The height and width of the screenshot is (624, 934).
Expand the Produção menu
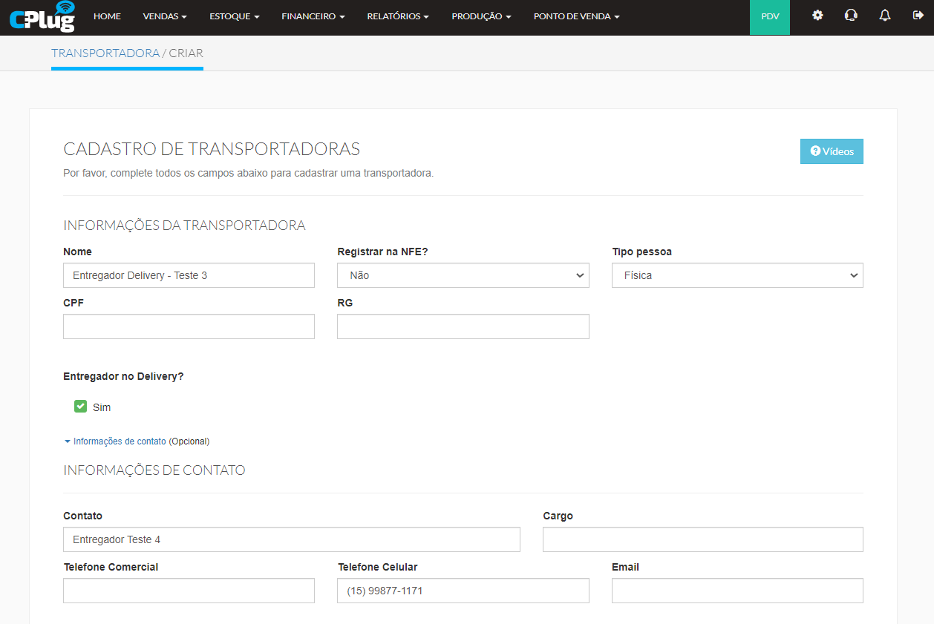[481, 16]
